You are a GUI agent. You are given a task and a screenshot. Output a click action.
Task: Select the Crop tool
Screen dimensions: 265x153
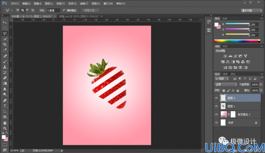5,44
